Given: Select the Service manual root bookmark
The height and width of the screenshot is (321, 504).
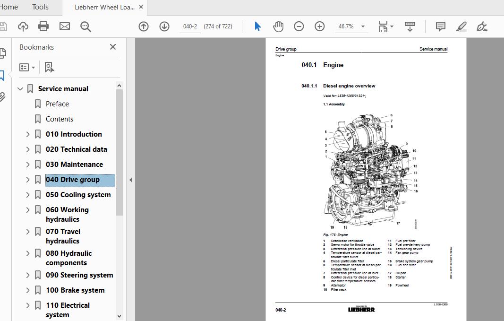Looking at the screenshot, I should pyautogui.click(x=63, y=89).
